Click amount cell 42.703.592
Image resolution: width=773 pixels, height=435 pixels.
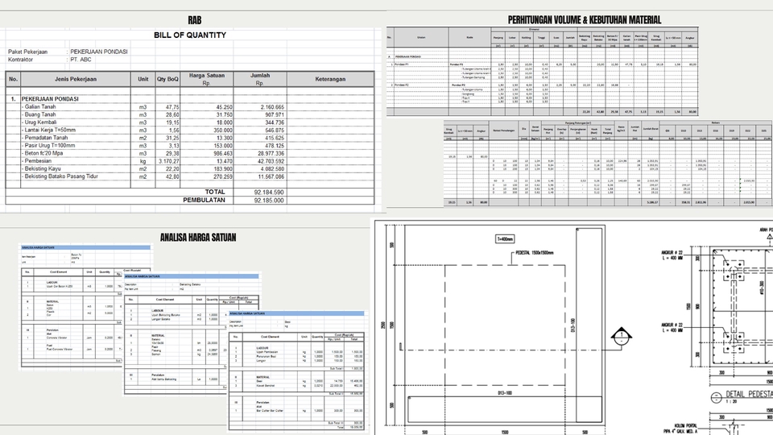click(x=271, y=161)
